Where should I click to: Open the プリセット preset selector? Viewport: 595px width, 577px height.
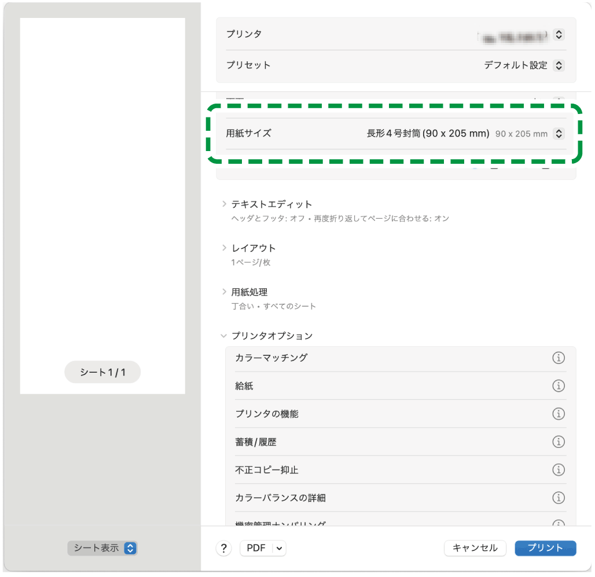pos(558,65)
